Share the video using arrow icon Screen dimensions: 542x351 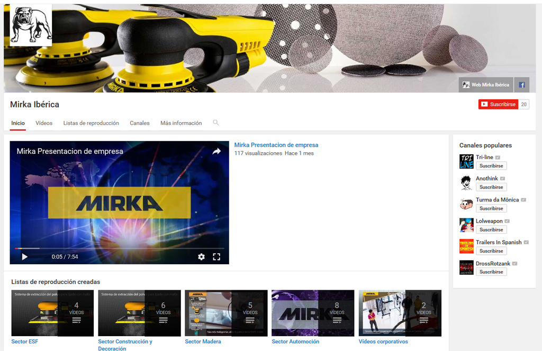(216, 151)
